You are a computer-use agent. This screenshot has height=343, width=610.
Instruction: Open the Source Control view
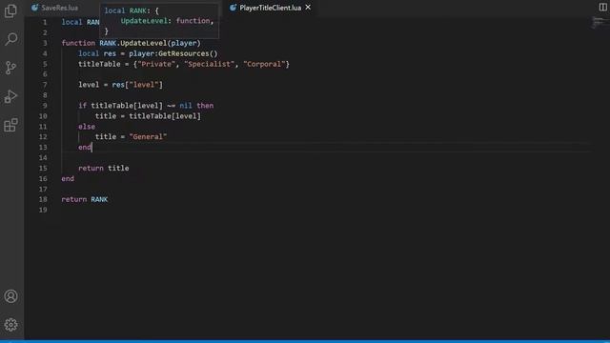10,68
